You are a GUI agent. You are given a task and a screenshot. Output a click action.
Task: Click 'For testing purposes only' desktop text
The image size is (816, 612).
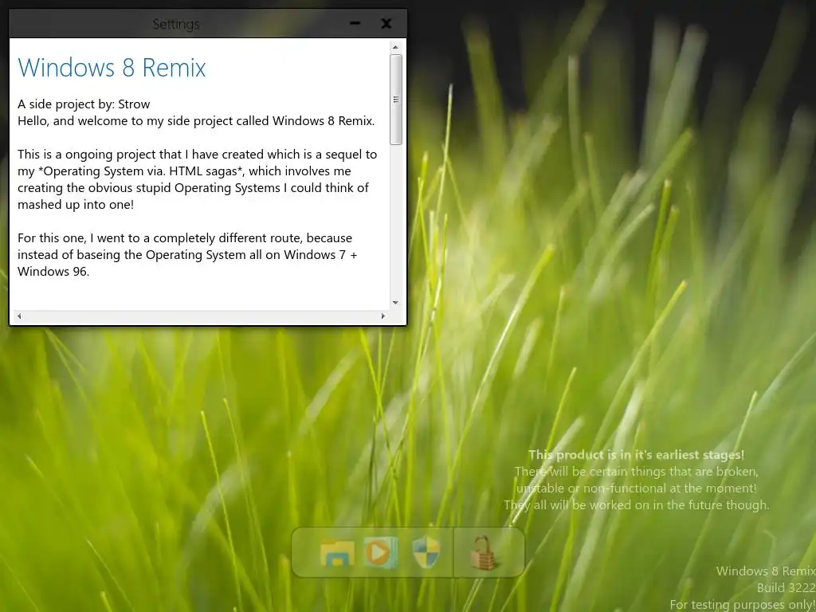coord(743,604)
